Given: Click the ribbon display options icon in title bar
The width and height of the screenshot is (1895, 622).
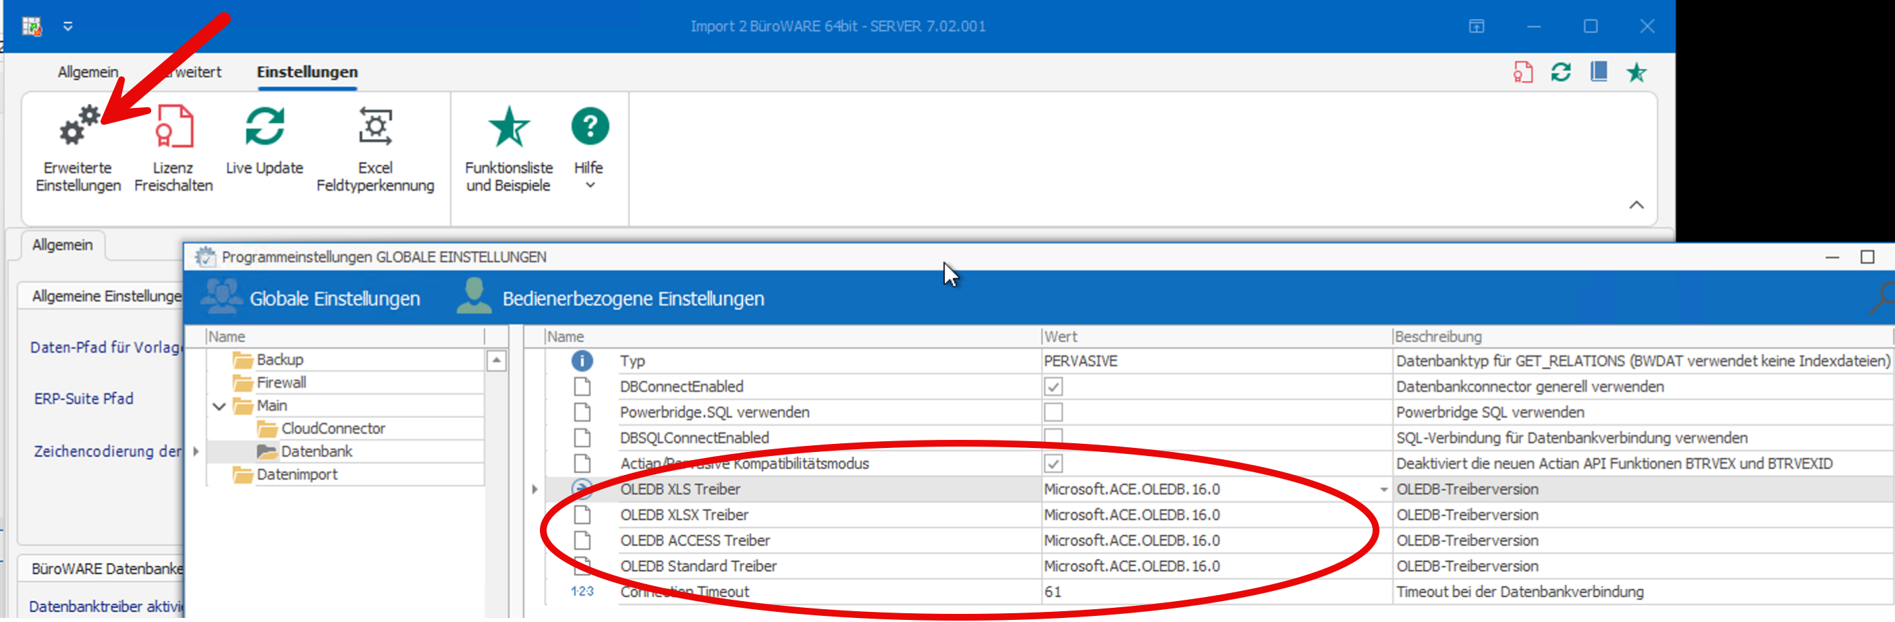Looking at the screenshot, I should point(1477,26).
